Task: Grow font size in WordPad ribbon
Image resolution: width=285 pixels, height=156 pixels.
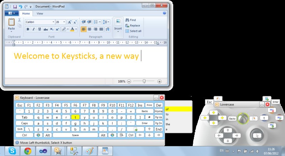Action: pos(69,22)
